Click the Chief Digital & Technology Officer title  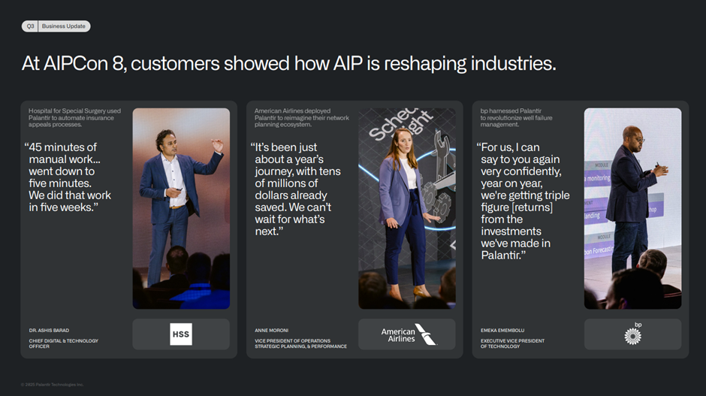(63, 343)
